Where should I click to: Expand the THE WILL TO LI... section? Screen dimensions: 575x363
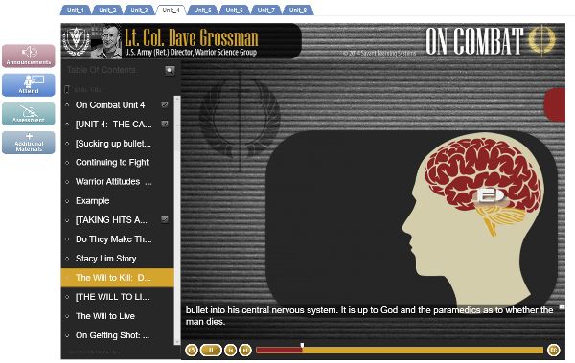(67, 297)
